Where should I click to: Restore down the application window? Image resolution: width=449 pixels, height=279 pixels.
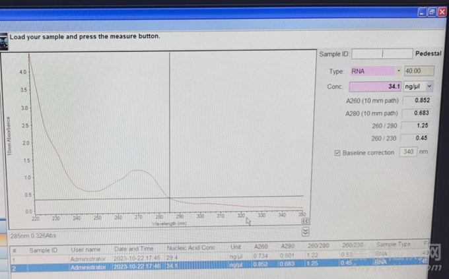pyautogui.click(x=431, y=12)
